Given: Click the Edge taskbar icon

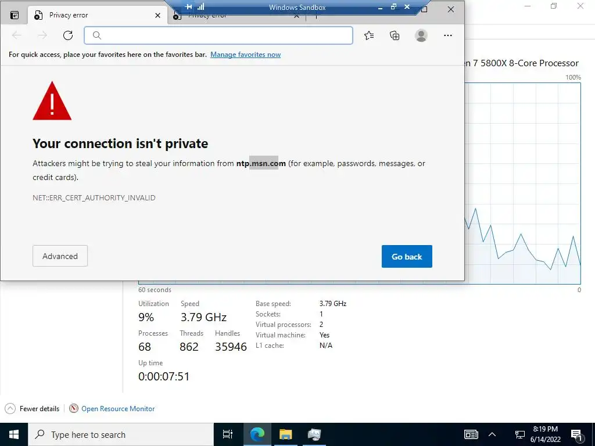Looking at the screenshot, I should tap(257, 434).
